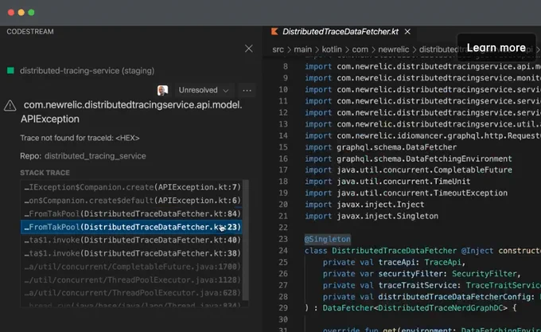Click private var securityFilter declaration
The height and width of the screenshot is (332, 541).
point(422,274)
